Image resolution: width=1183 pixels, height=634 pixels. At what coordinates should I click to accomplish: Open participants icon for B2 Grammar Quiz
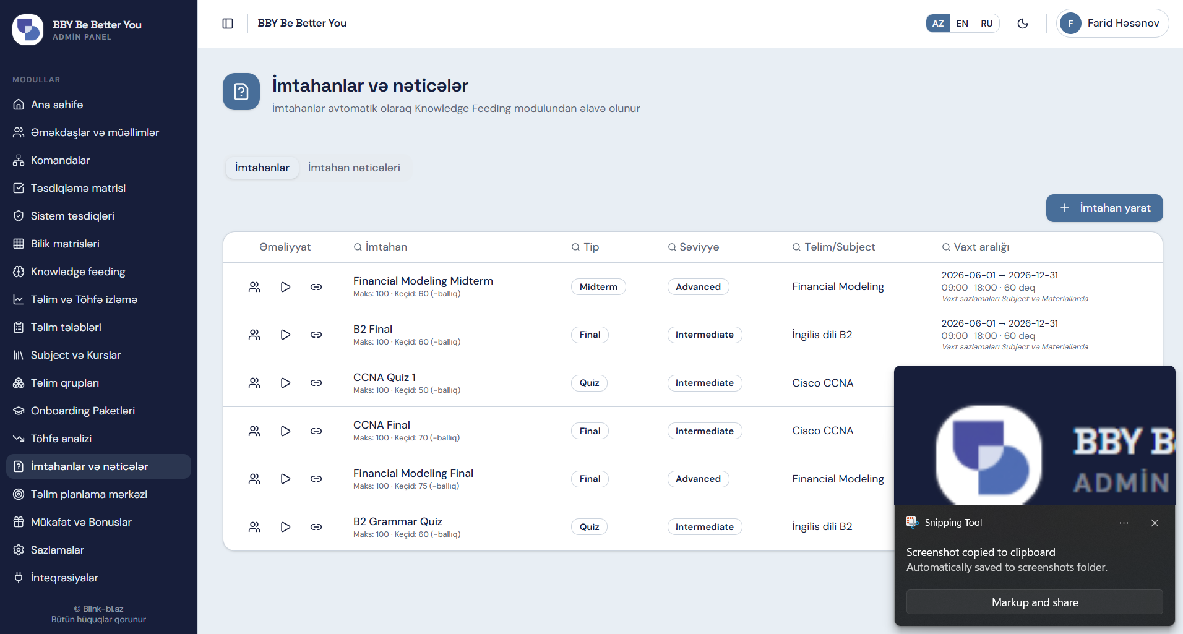[x=254, y=527]
